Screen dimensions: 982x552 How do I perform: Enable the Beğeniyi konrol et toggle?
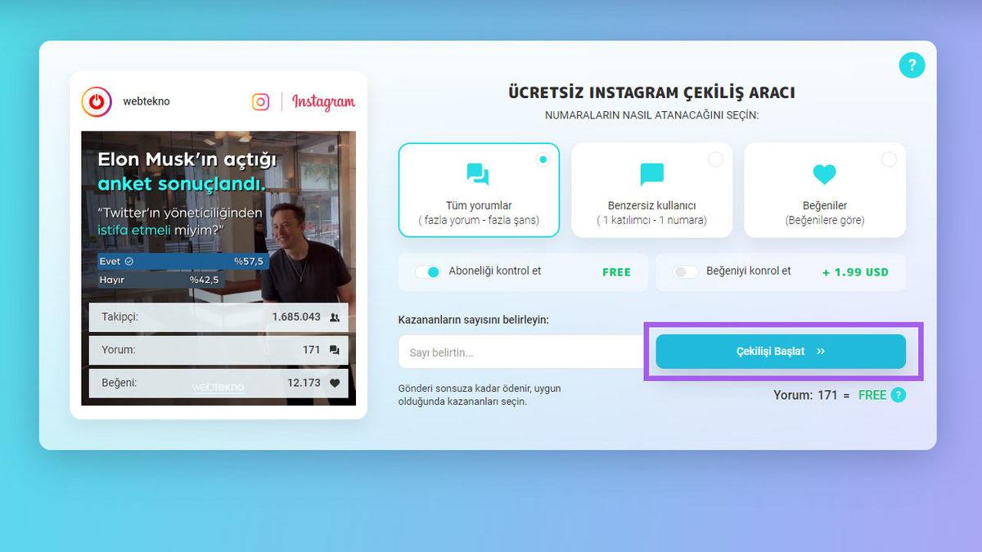click(686, 272)
